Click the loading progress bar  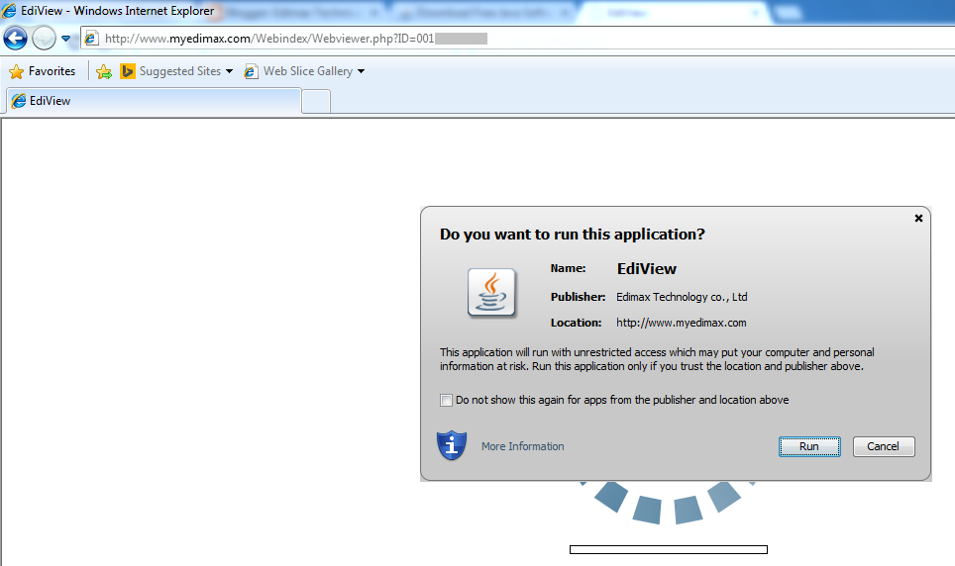(668, 549)
